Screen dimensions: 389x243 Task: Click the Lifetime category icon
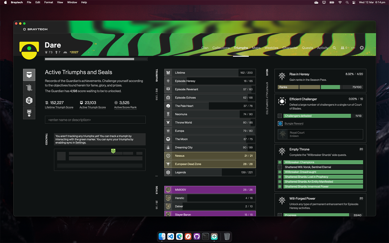coord(168,73)
